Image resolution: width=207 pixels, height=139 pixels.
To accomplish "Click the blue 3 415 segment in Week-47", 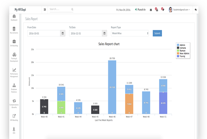I will pyautogui.click(x=129, y=89).
